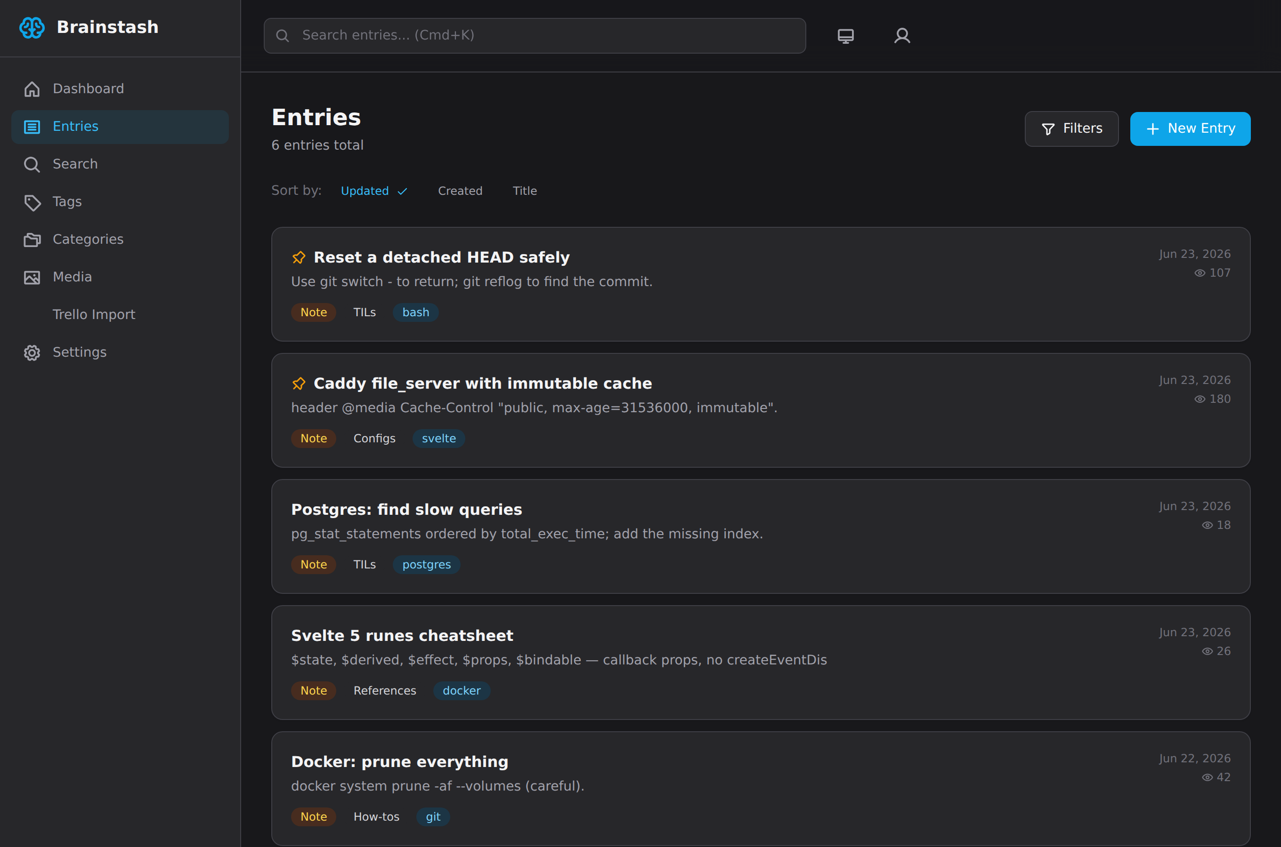Viewport: 1281px width, 847px height.
Task: Click Note badge on Docker prune entry
Action: pos(314,817)
